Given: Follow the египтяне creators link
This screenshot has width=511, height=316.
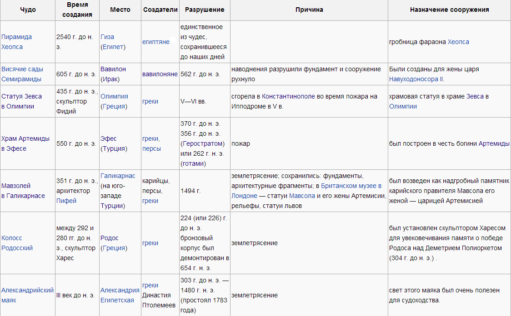Looking at the screenshot, I should click(157, 41).
